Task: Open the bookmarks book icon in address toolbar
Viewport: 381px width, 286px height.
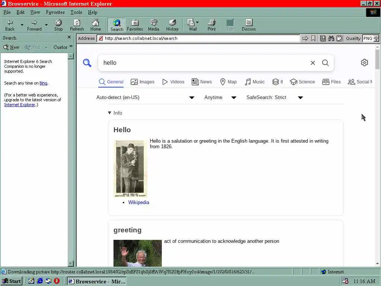Action: point(323,38)
